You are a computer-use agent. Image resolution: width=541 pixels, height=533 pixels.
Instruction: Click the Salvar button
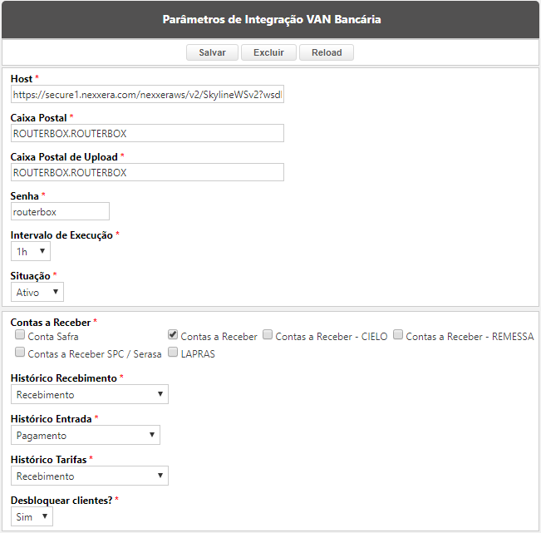point(212,52)
